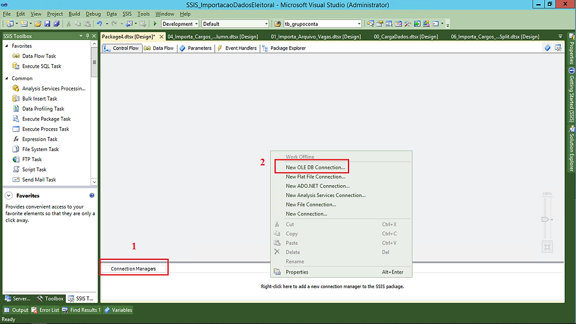Select the Script Task toolbox item
Screen dimensions: 576x324
pos(34,169)
